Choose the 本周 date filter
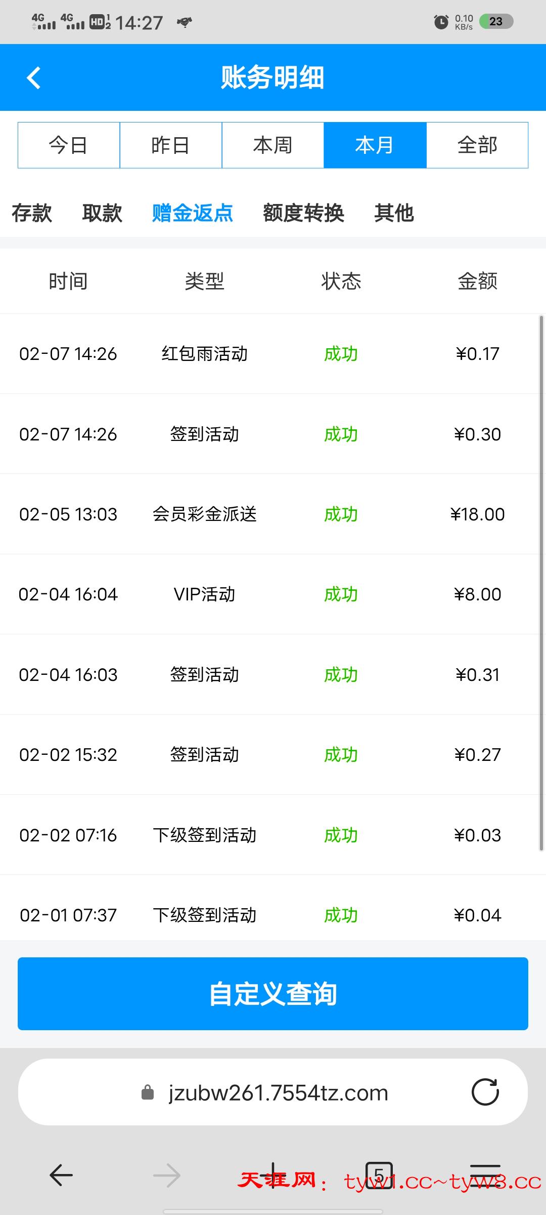Screen dimensions: 546x1215 [x=273, y=145]
